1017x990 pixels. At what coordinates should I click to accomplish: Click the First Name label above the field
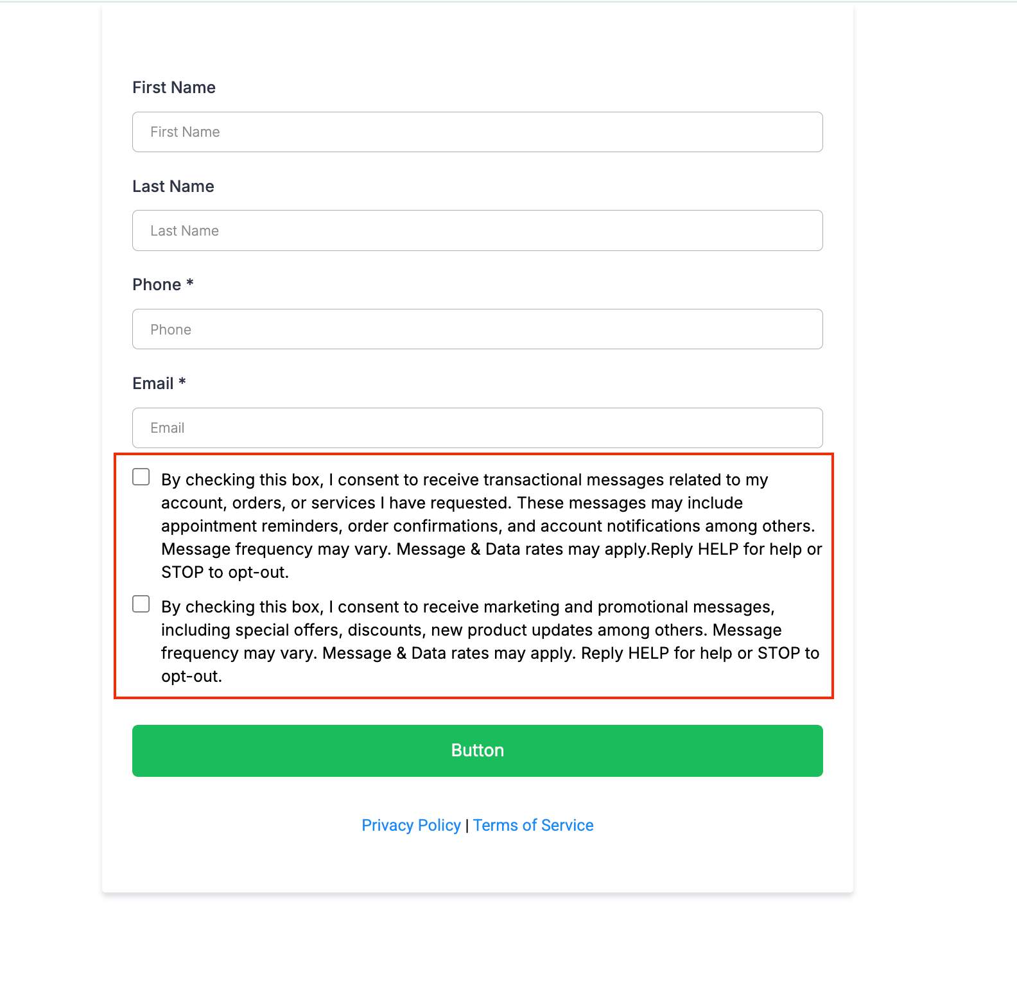point(174,87)
